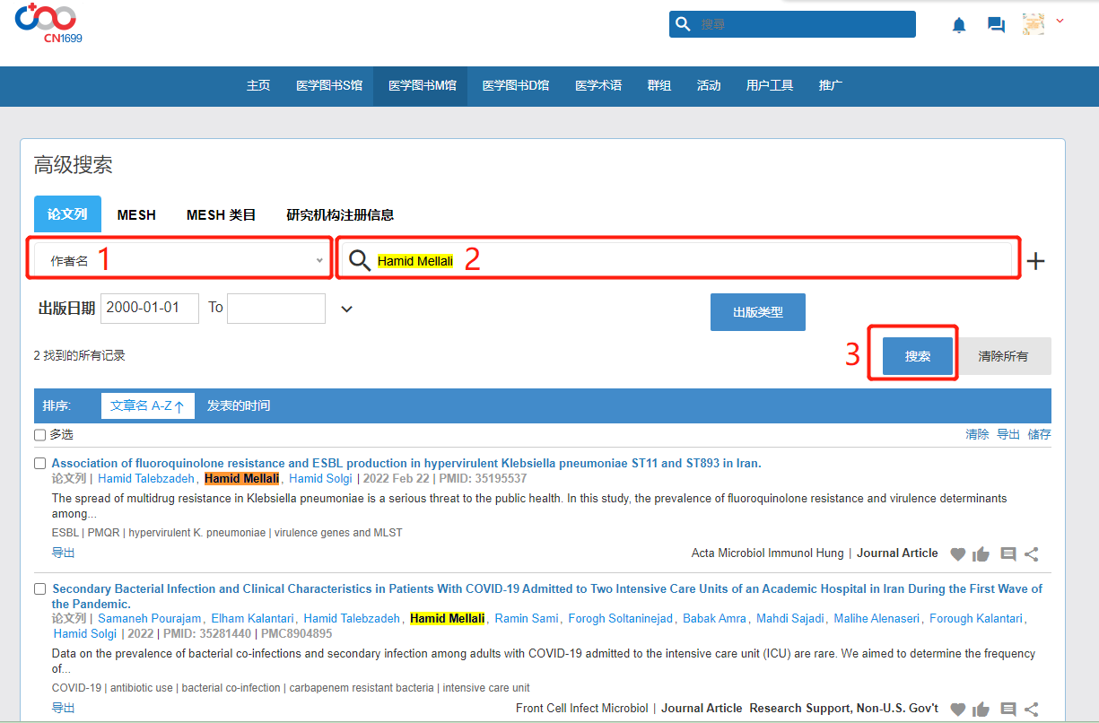The height and width of the screenshot is (723, 1099).
Task: Open the 作者名 search field dropdown
Action: [x=179, y=261]
